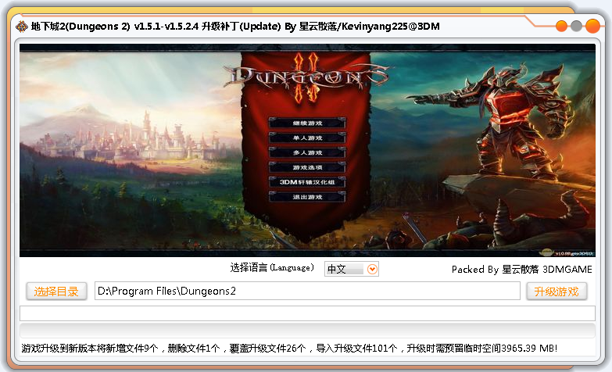Select 单人游戏 in the banner menu

pos(307,138)
